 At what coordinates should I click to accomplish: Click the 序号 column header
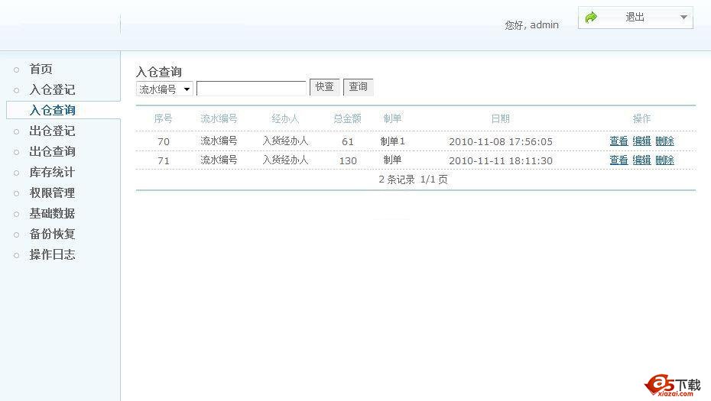click(164, 118)
